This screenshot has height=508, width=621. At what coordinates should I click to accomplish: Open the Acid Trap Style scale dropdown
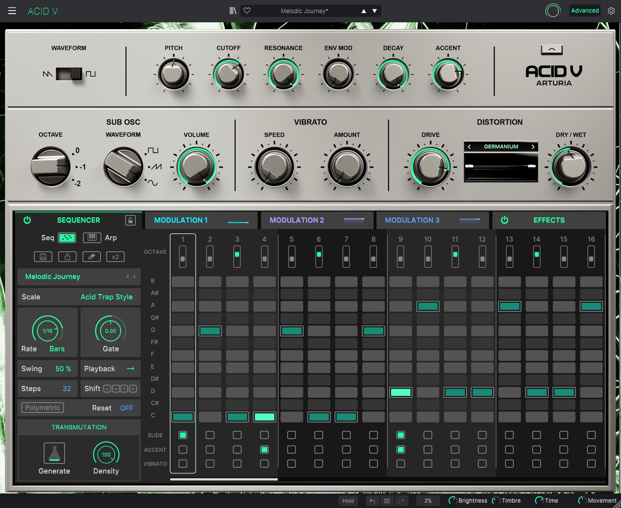[x=106, y=297]
